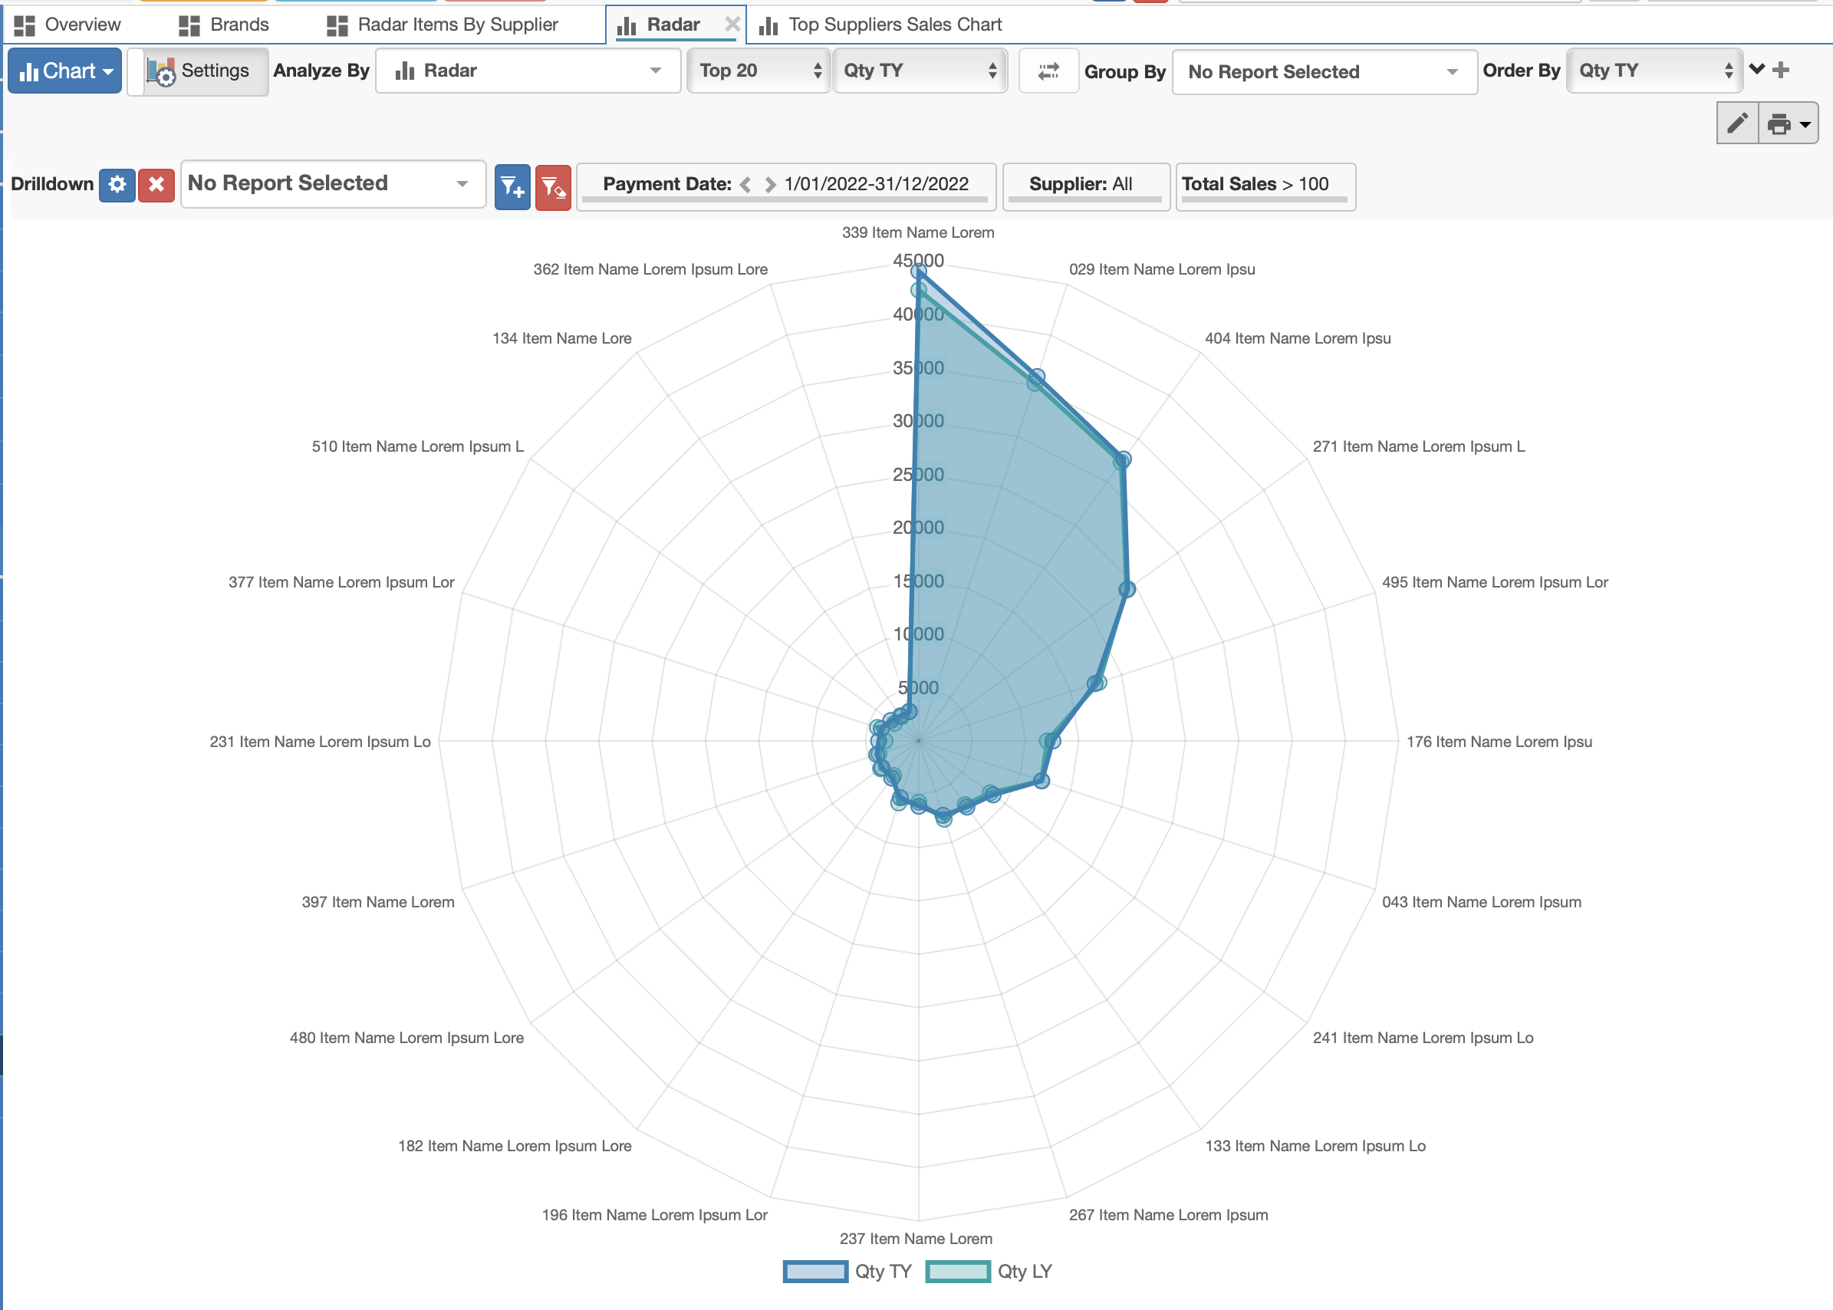Toggle the sort direction chevron icon
The height and width of the screenshot is (1310, 1833).
coord(1756,69)
